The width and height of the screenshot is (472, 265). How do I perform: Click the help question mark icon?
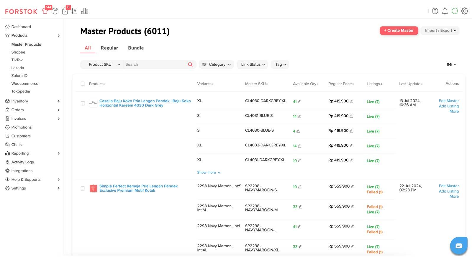click(435, 11)
